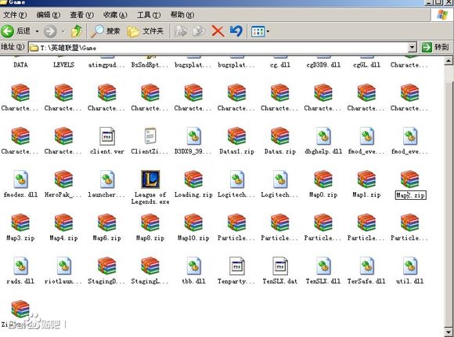Click the vertical scrollbar up arrow
Screen dimensions: 454x337
(449, 60)
